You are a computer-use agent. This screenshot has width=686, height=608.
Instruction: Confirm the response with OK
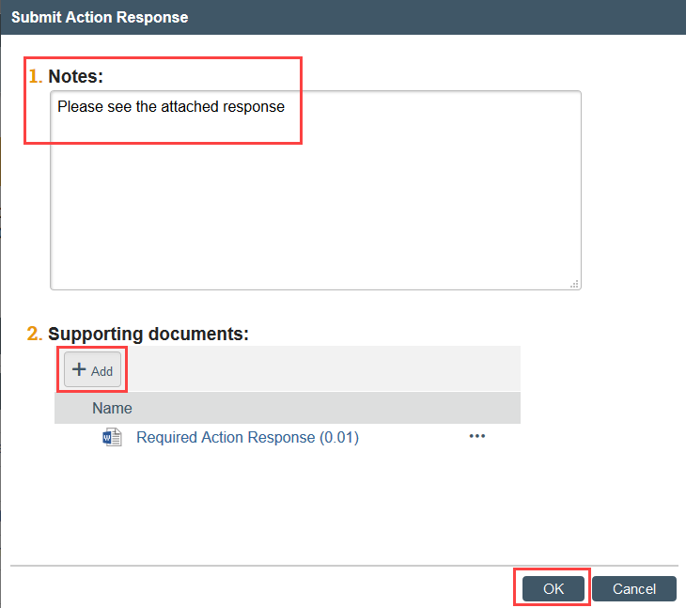click(553, 589)
